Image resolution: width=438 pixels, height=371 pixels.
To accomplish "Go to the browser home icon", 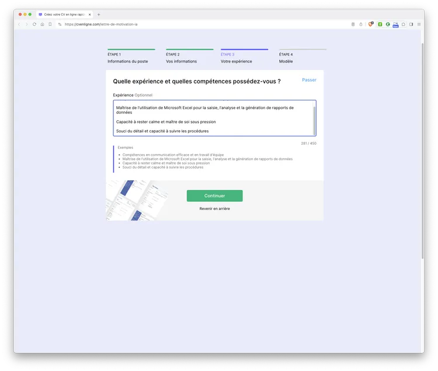I will 42,24.
